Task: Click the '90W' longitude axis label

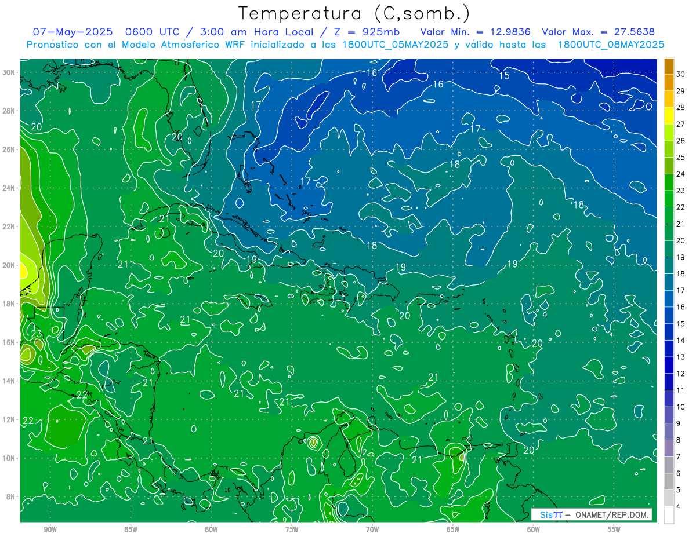Action: (50, 529)
